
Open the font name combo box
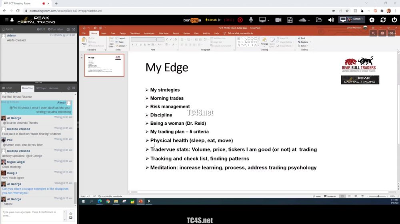pyautogui.click(x=144, y=39)
